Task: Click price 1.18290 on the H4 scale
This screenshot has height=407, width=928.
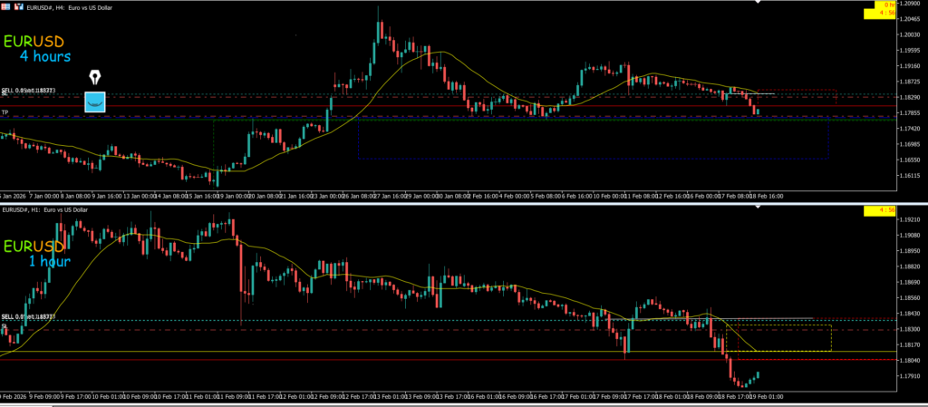Action: (912, 97)
